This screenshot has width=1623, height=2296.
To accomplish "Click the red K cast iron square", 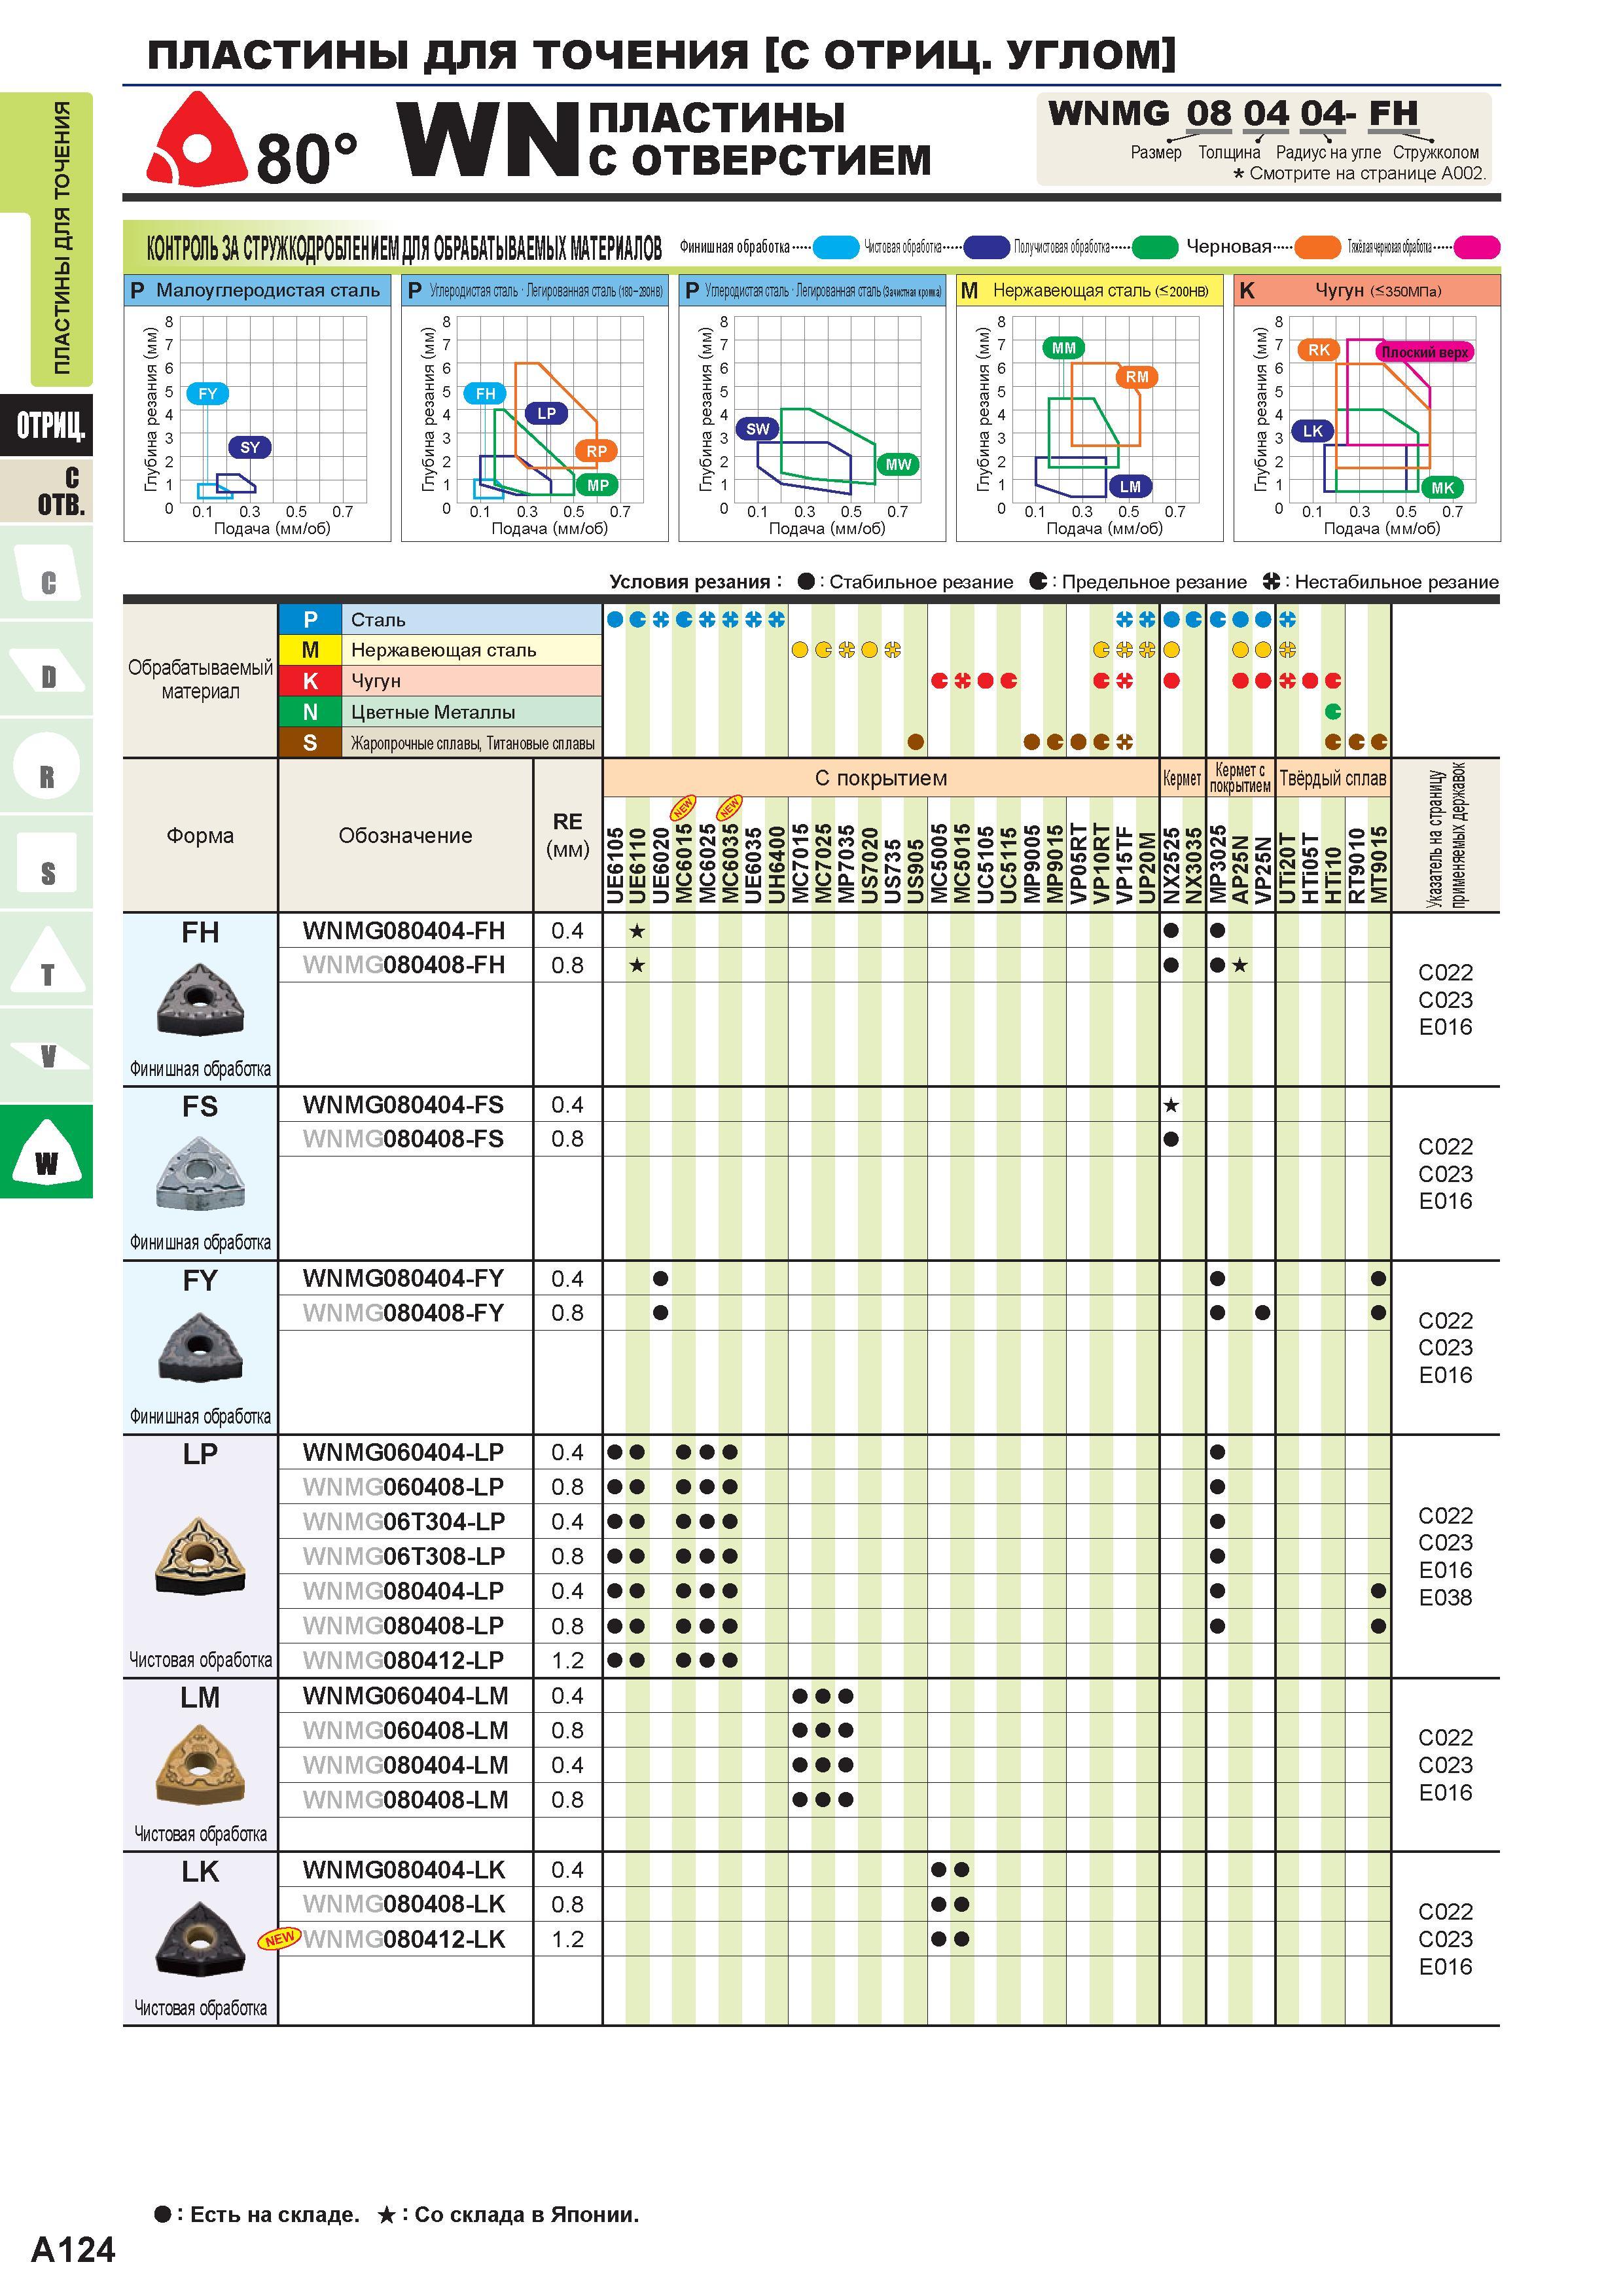I will click(x=310, y=681).
